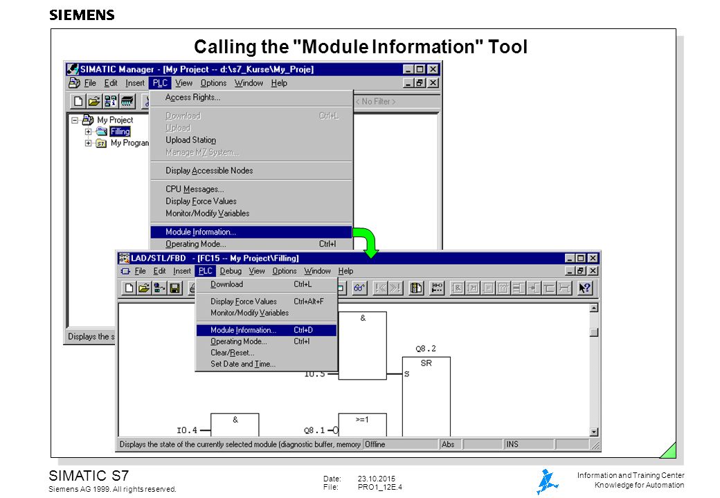This screenshot has height=498, width=720.
Task: Click the I0.4 input label
Action: 187,431
